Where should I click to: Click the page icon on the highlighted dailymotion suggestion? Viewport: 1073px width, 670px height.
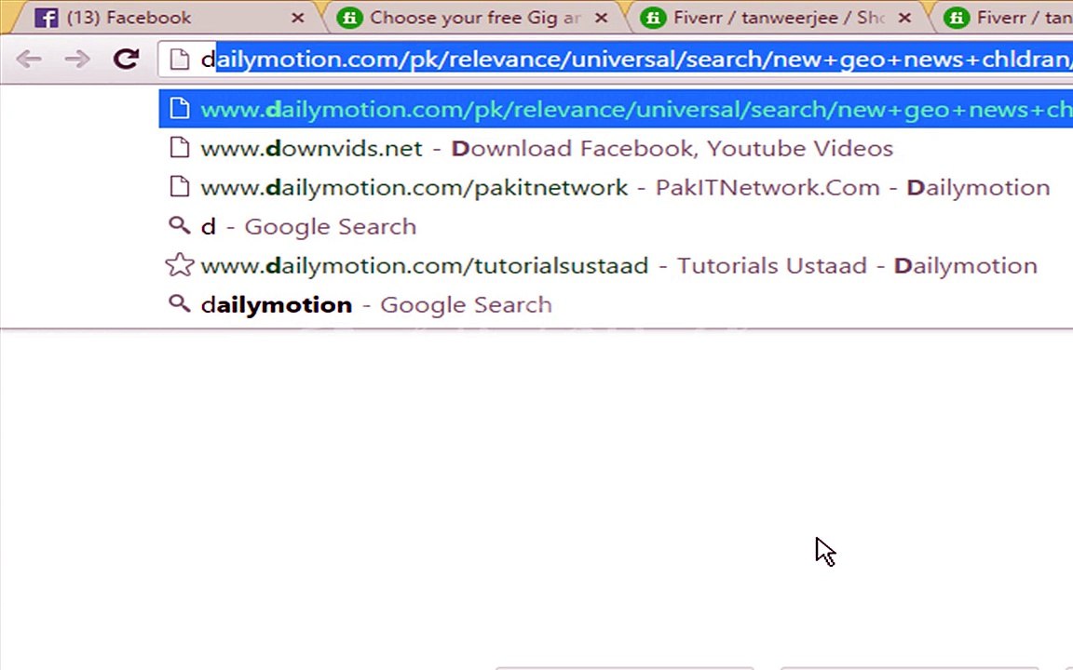pyautogui.click(x=179, y=108)
